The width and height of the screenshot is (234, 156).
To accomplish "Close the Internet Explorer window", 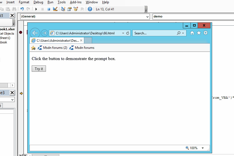I will [x=204, y=25].
